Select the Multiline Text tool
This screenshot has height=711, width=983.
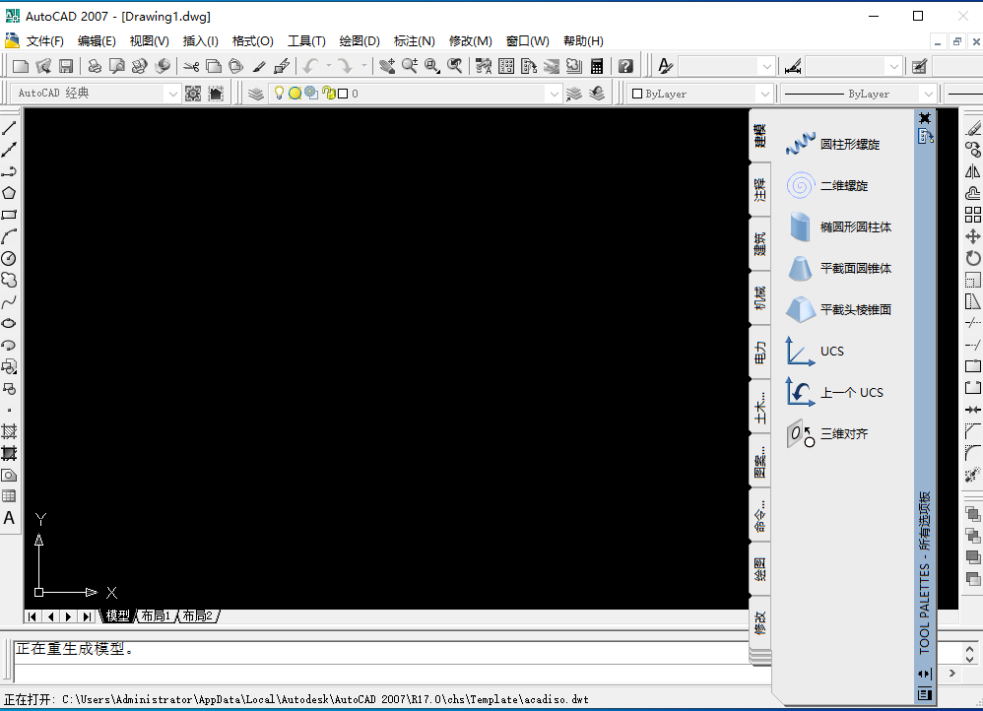coord(10,519)
